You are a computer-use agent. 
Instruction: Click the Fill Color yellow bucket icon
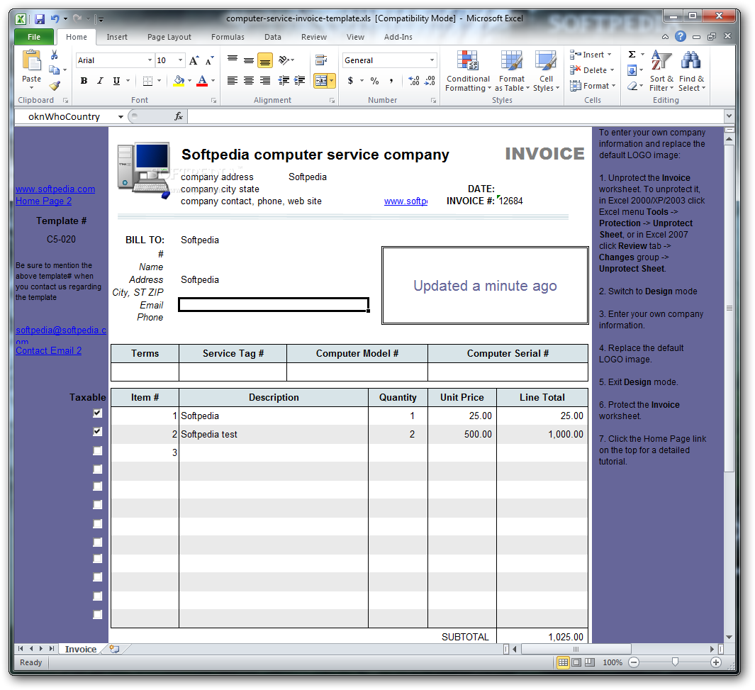click(179, 81)
